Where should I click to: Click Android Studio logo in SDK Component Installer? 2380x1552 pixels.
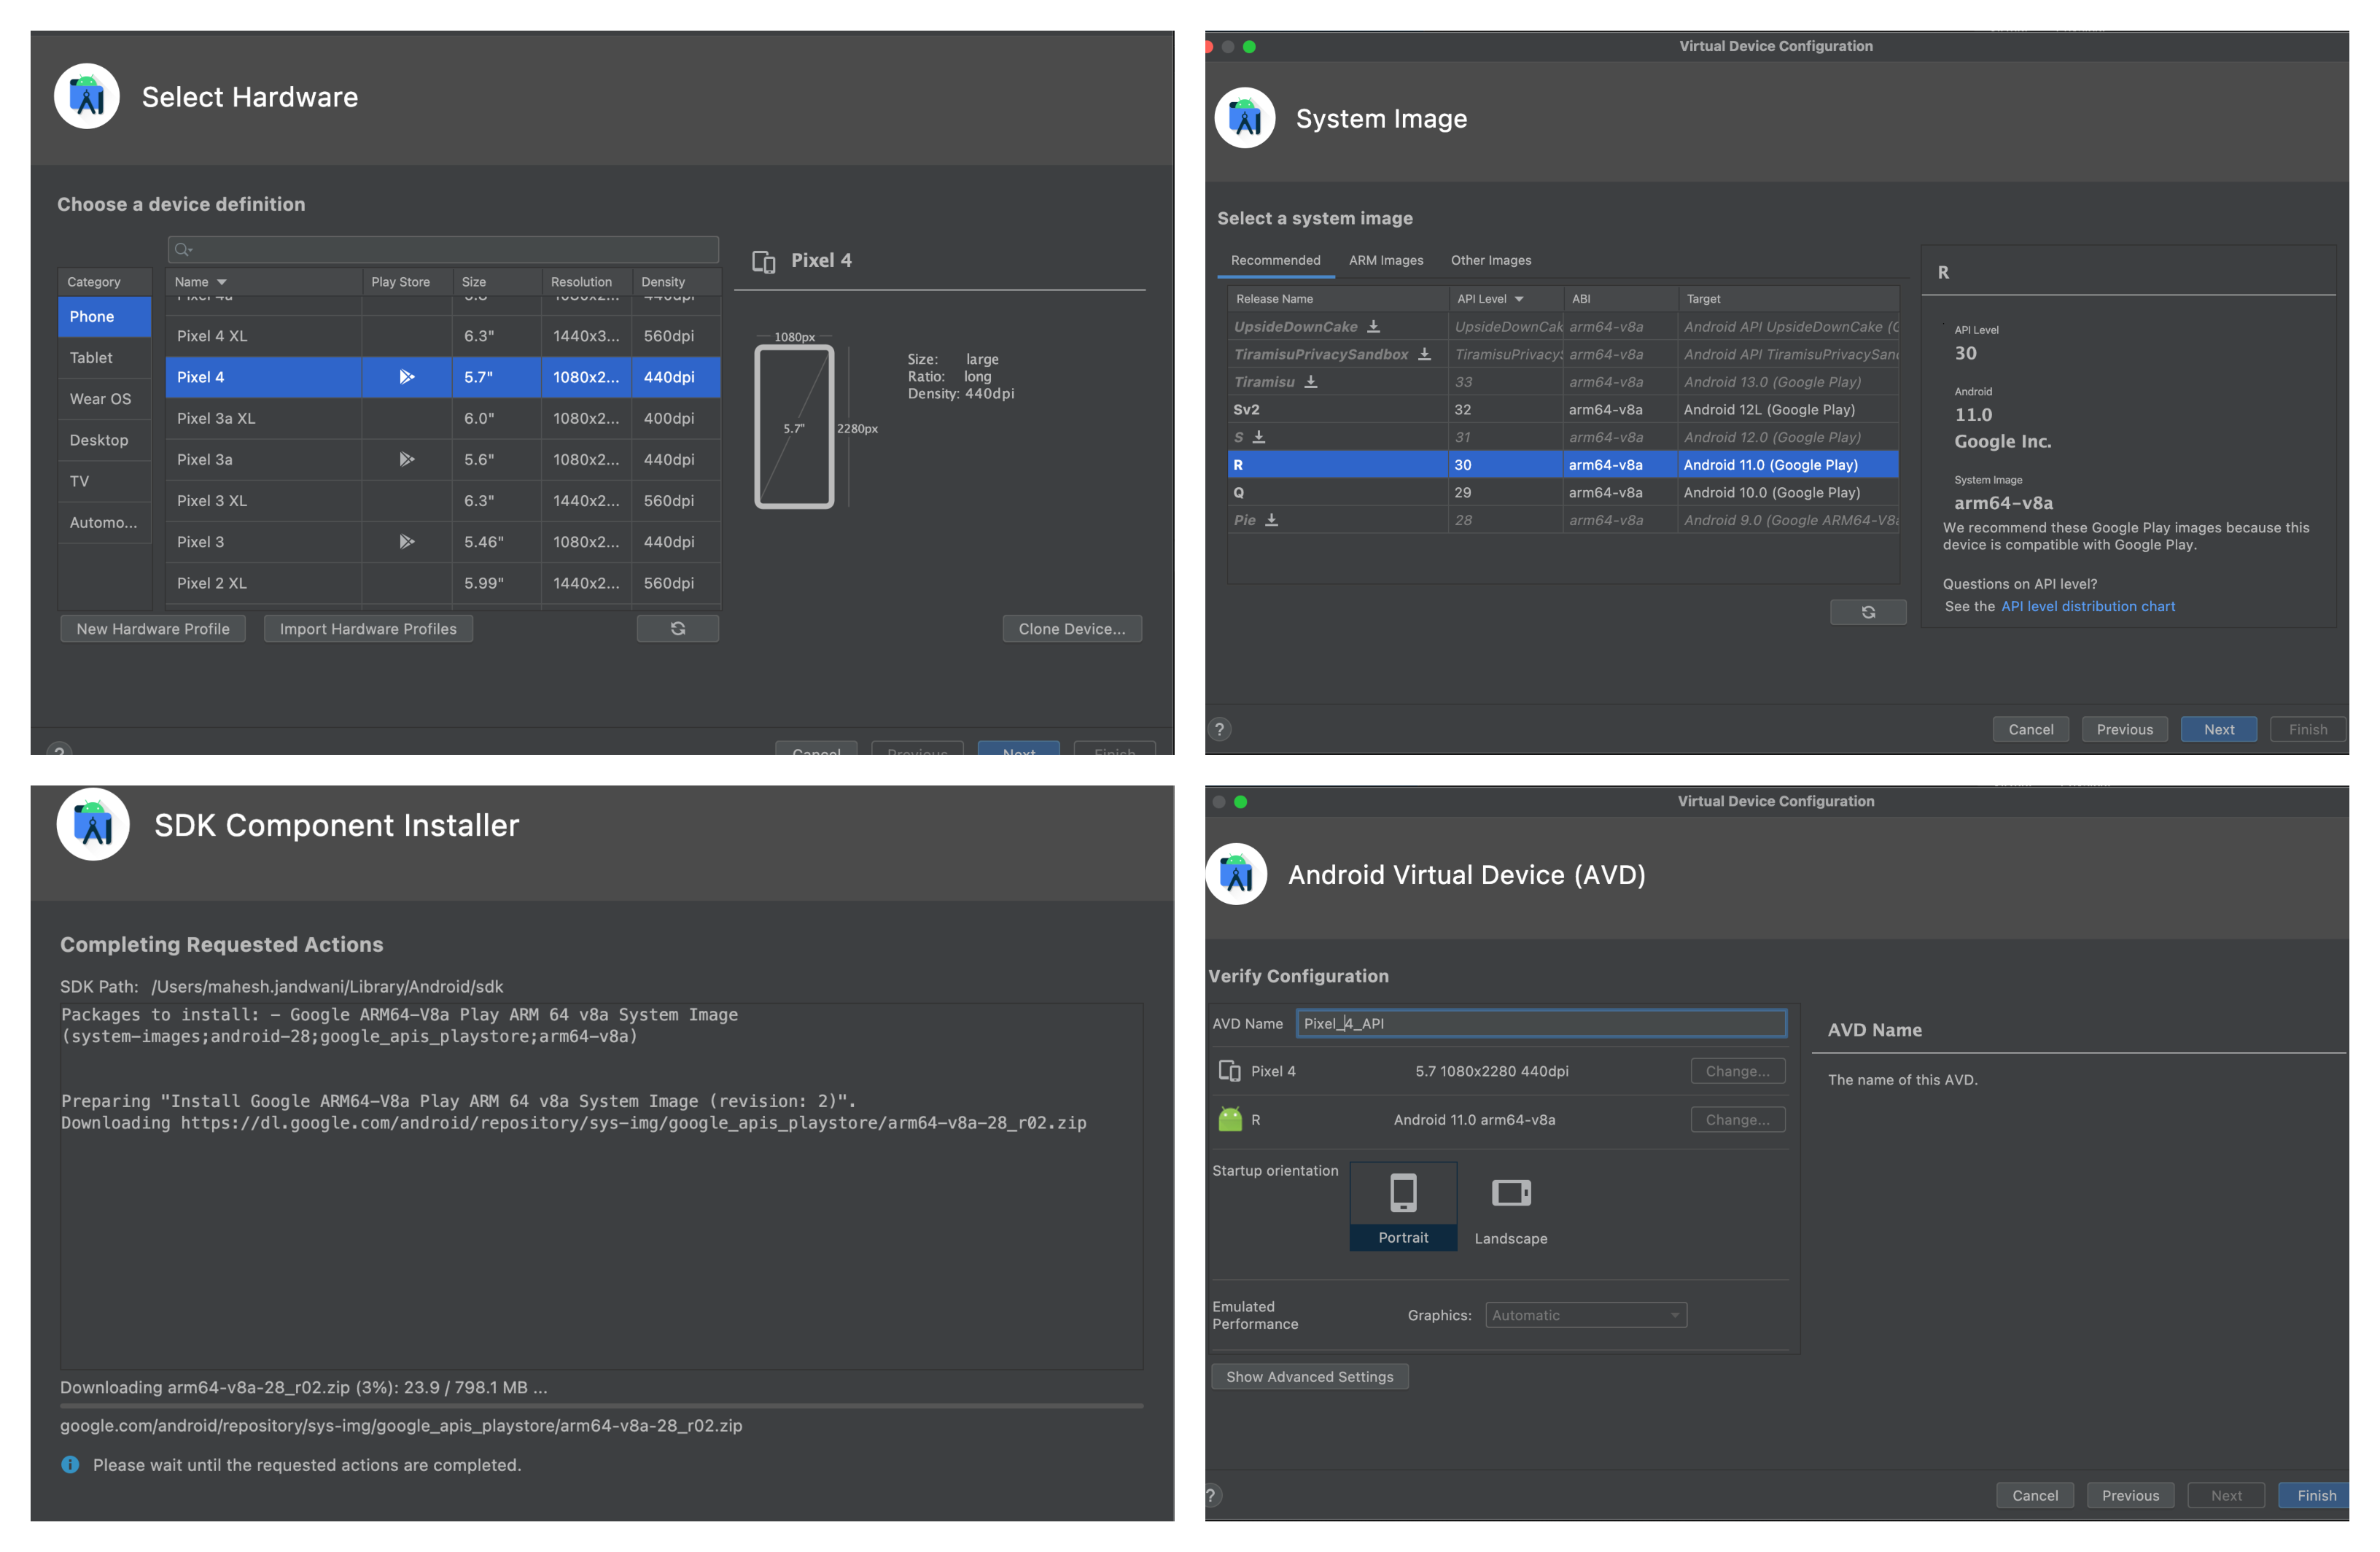[93, 825]
